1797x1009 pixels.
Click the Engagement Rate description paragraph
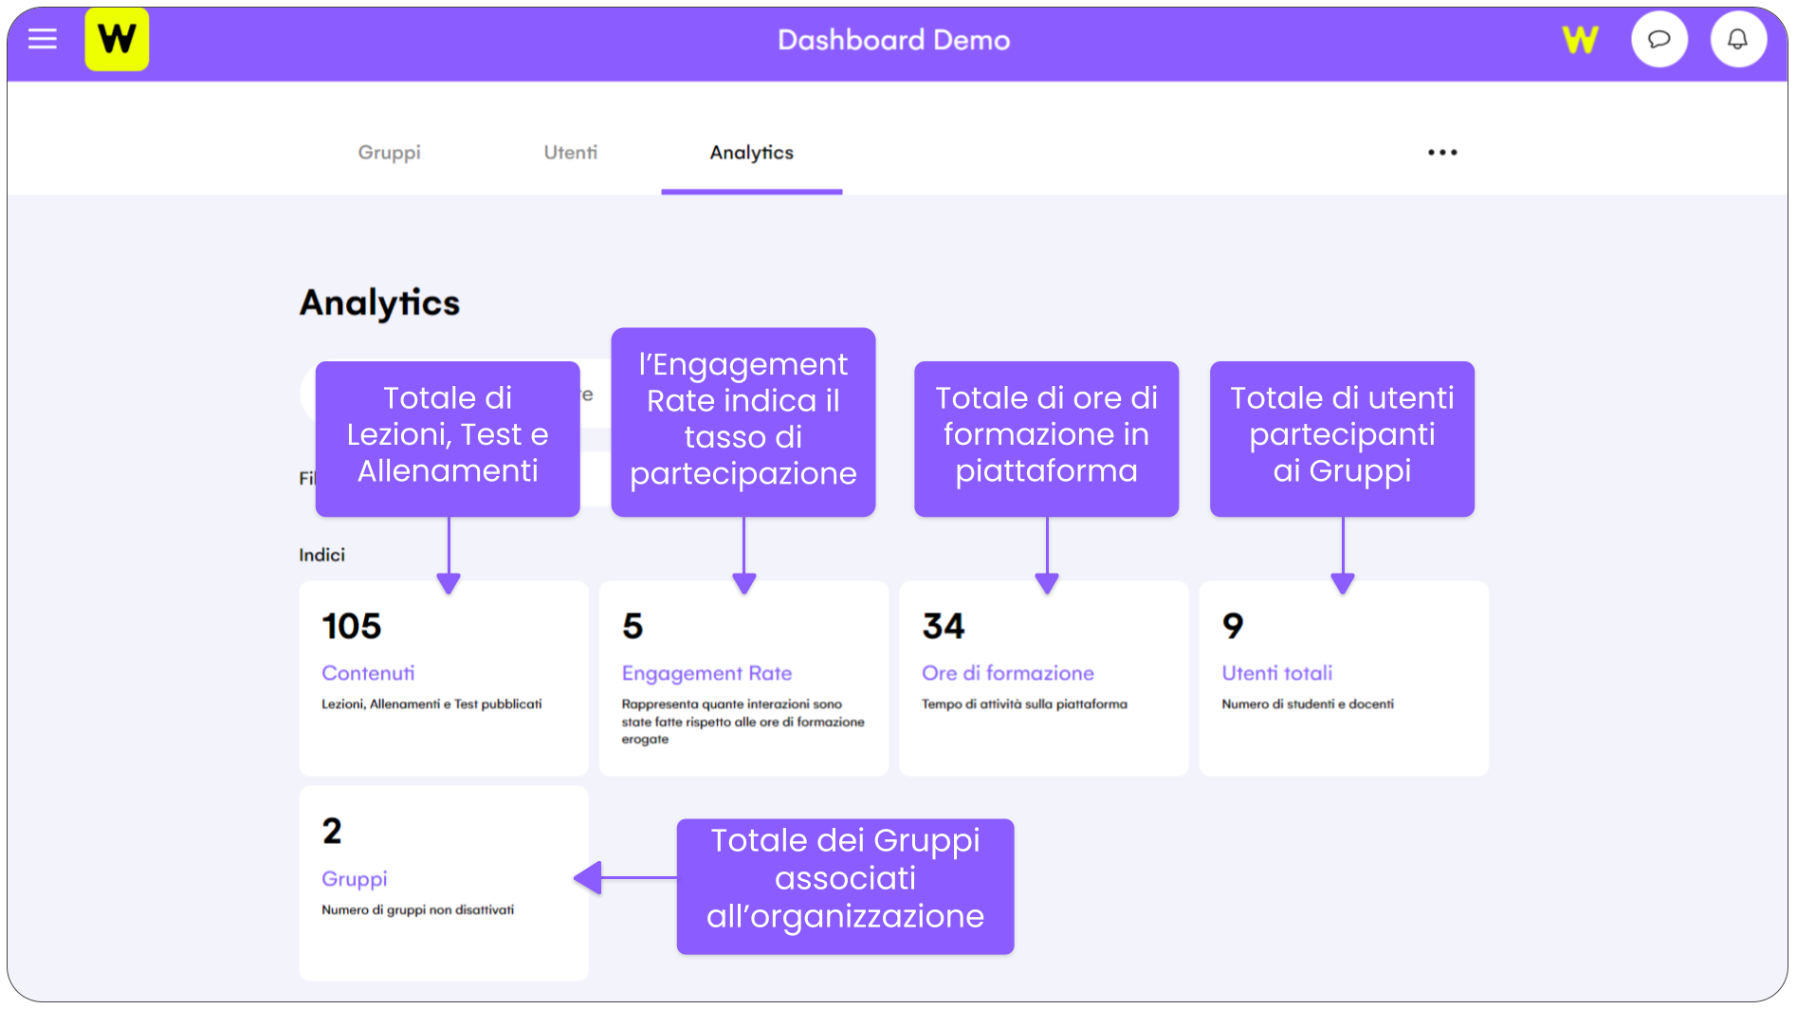(743, 722)
